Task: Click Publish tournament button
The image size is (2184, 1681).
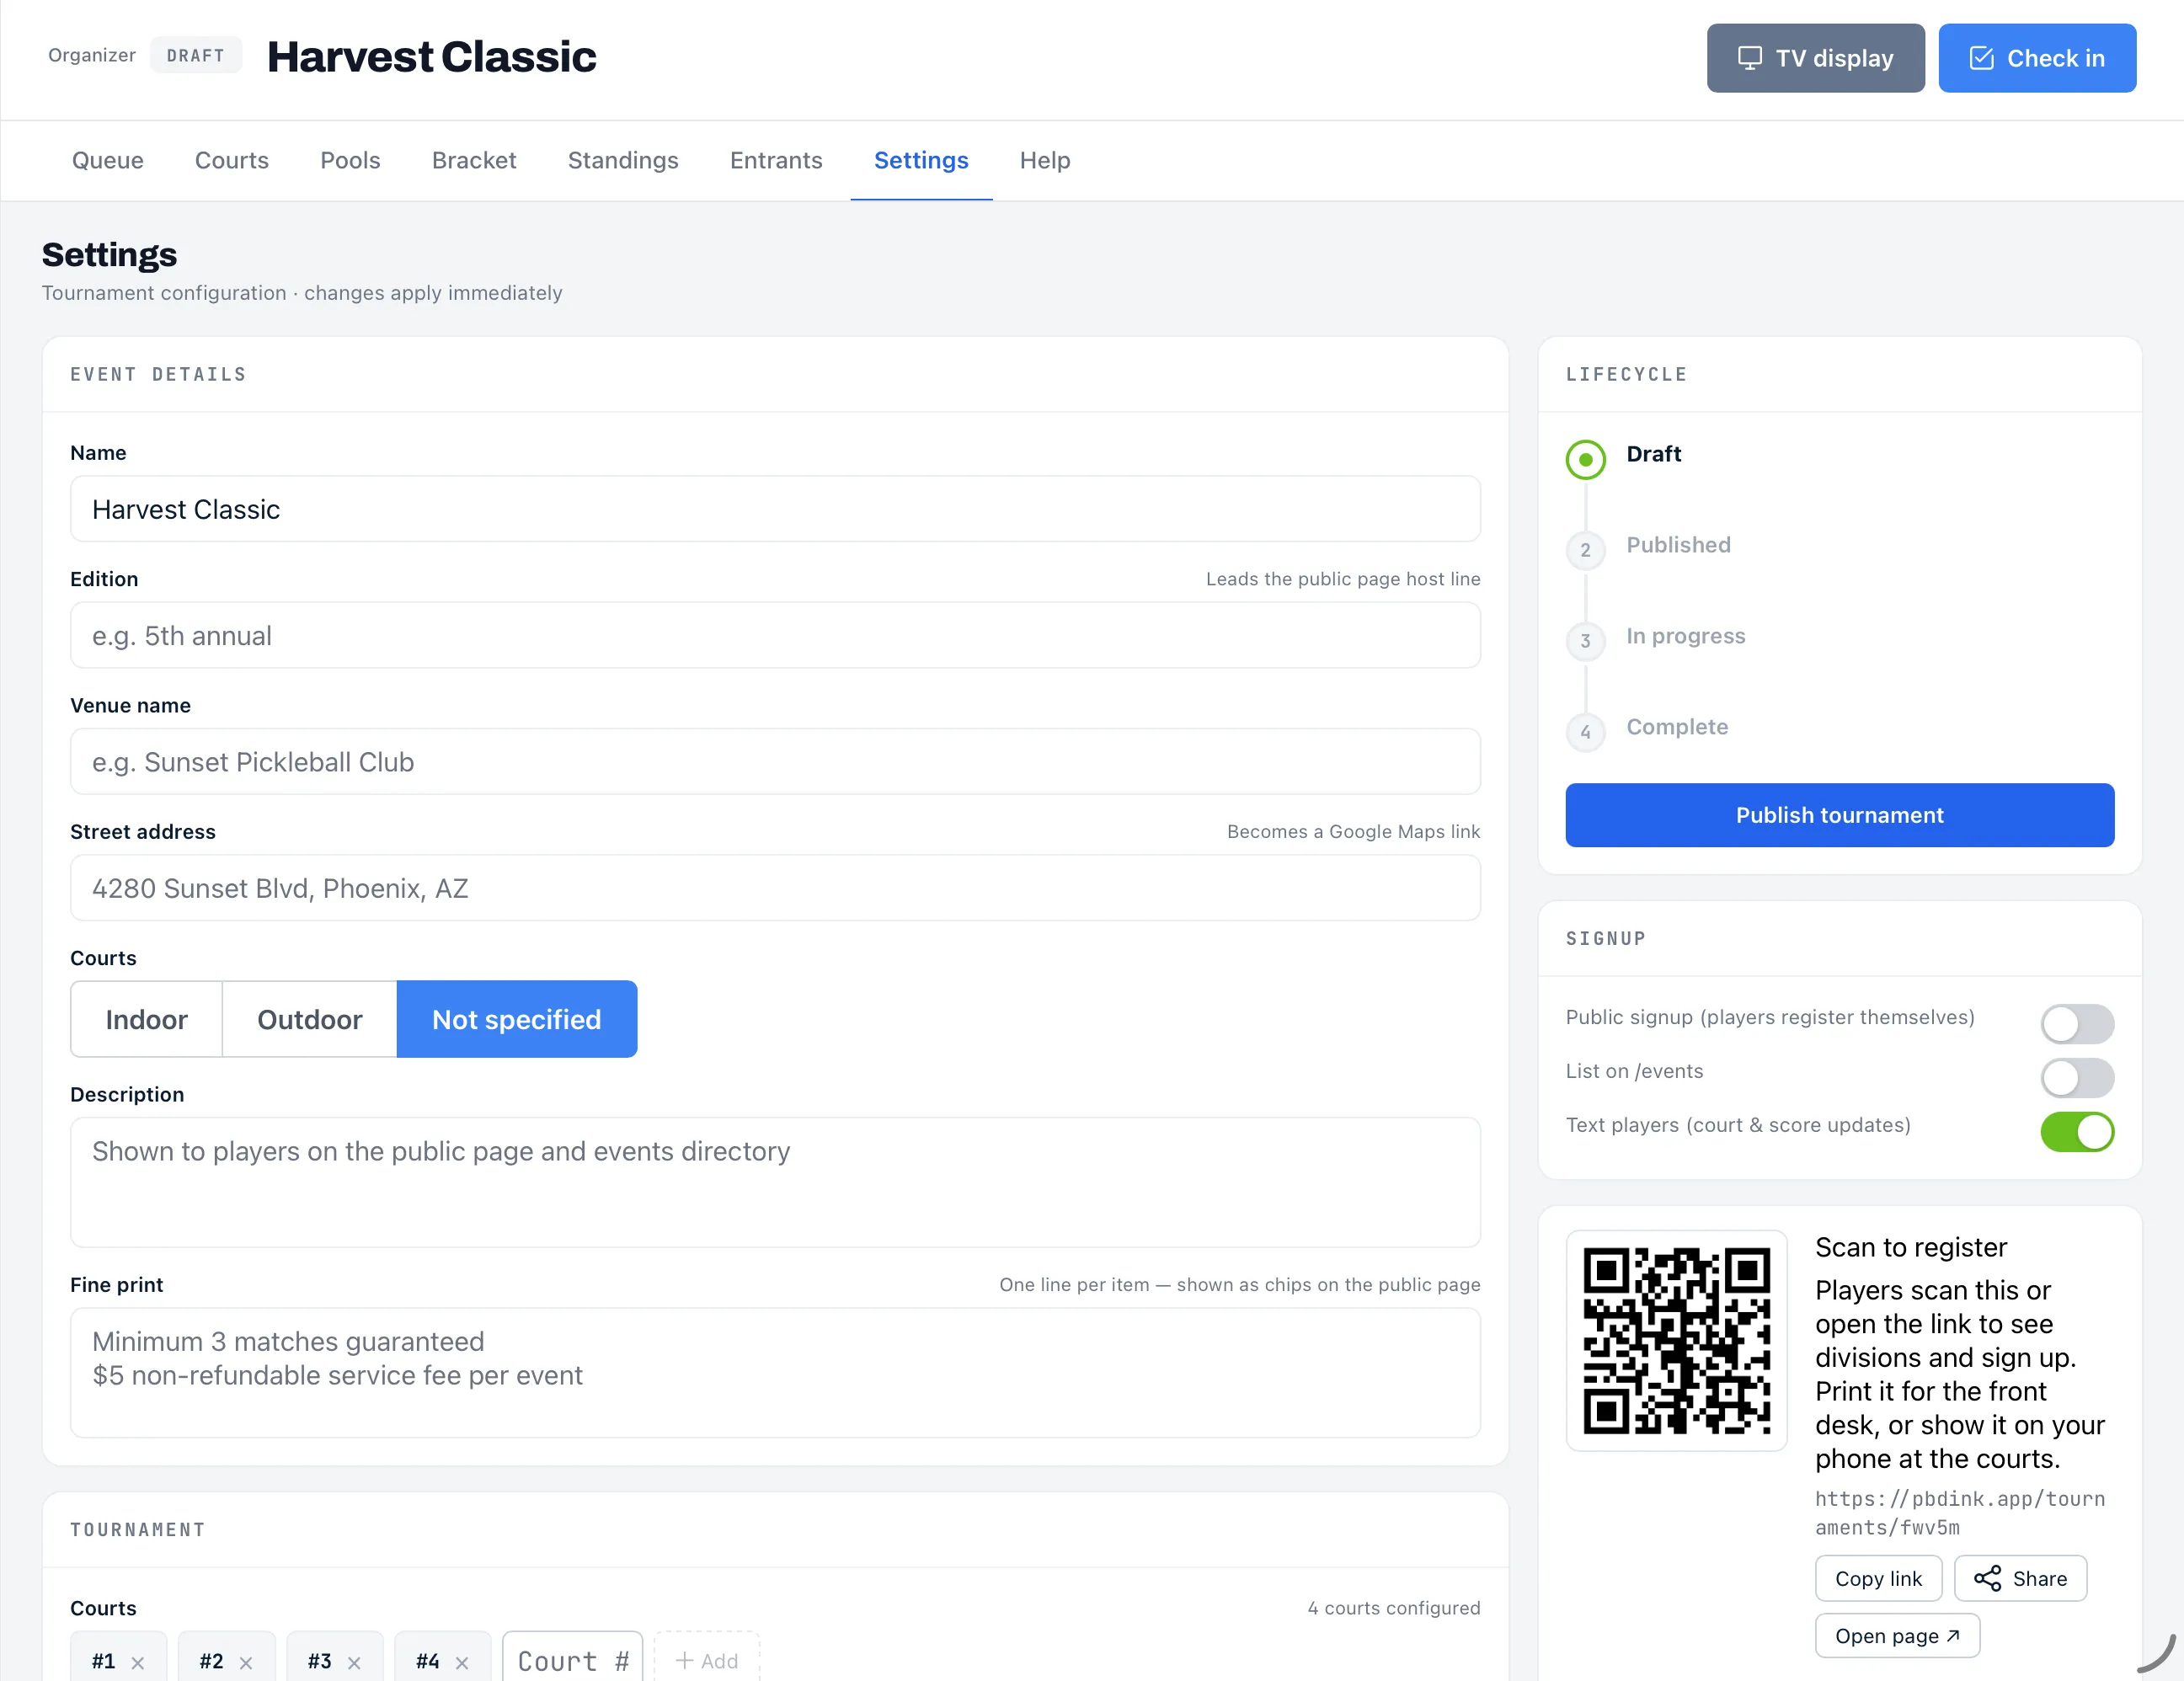Action: click(x=1839, y=815)
